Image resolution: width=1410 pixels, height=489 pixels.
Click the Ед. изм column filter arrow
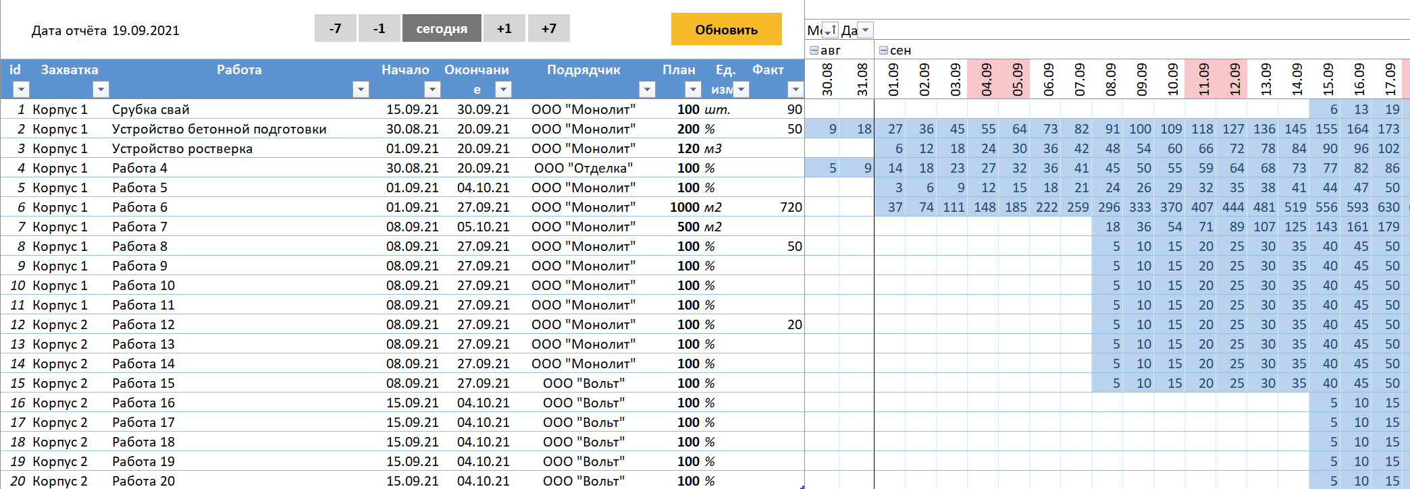(741, 89)
